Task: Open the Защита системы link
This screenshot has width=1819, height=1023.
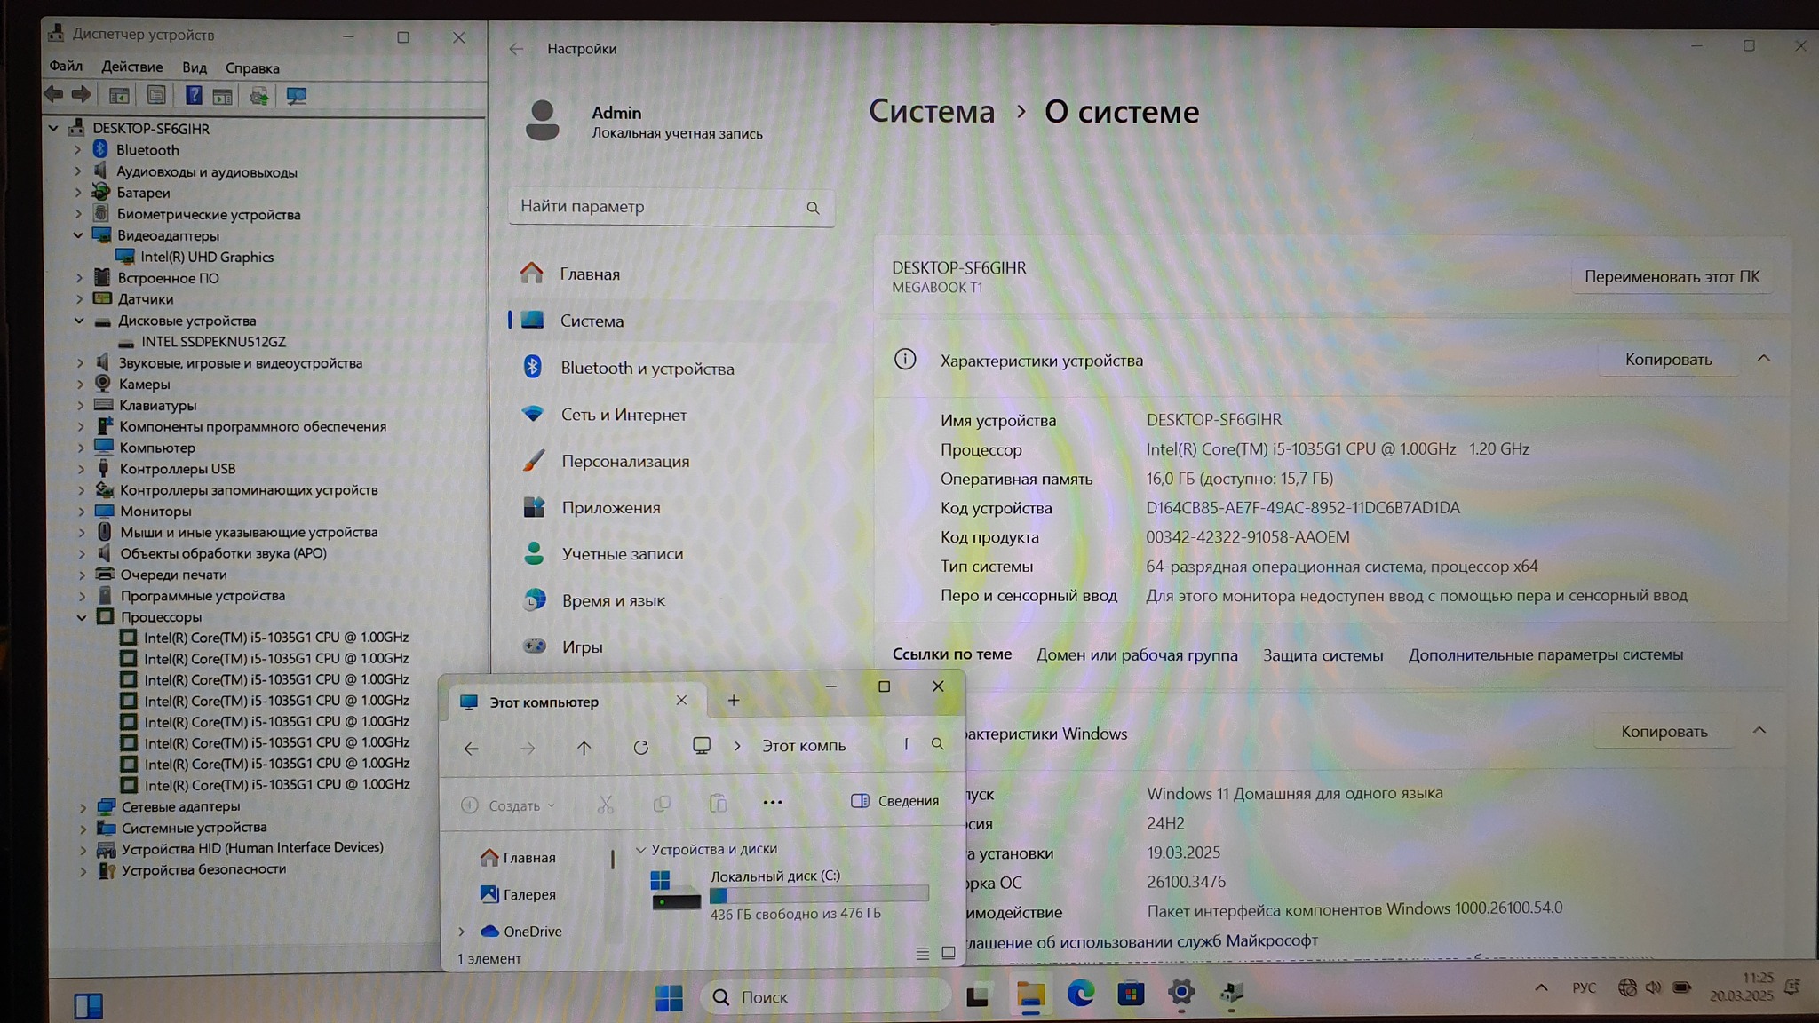Action: click(1323, 655)
